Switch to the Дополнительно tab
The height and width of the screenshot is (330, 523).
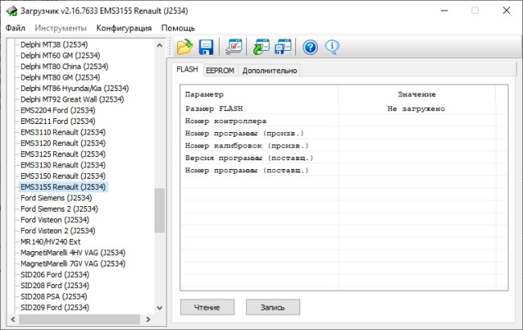coord(270,70)
